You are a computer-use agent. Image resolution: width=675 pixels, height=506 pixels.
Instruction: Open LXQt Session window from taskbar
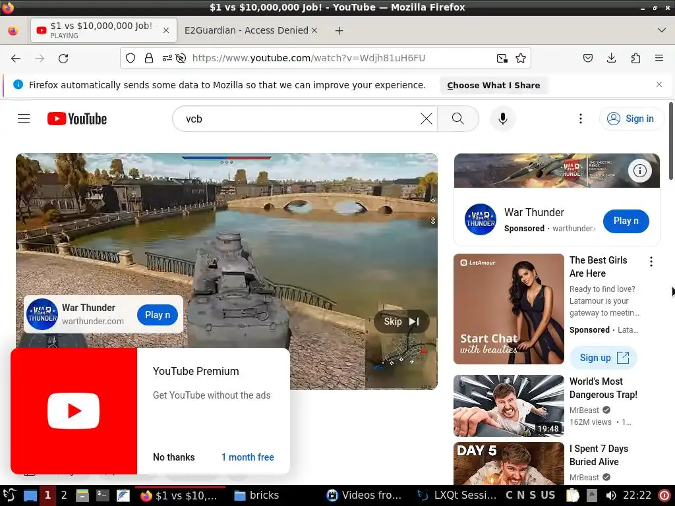457,495
